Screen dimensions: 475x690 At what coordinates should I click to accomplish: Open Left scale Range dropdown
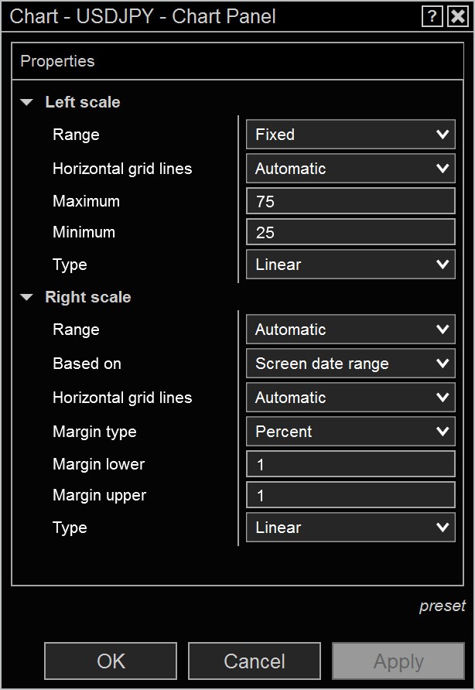[x=350, y=135]
